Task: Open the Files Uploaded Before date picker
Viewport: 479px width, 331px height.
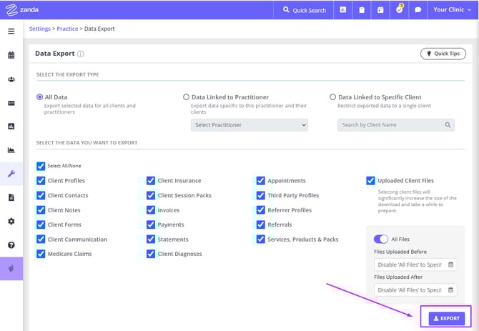Action: (x=415, y=265)
